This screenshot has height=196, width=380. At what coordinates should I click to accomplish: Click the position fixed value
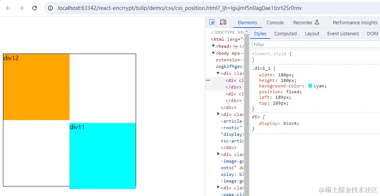point(292,92)
